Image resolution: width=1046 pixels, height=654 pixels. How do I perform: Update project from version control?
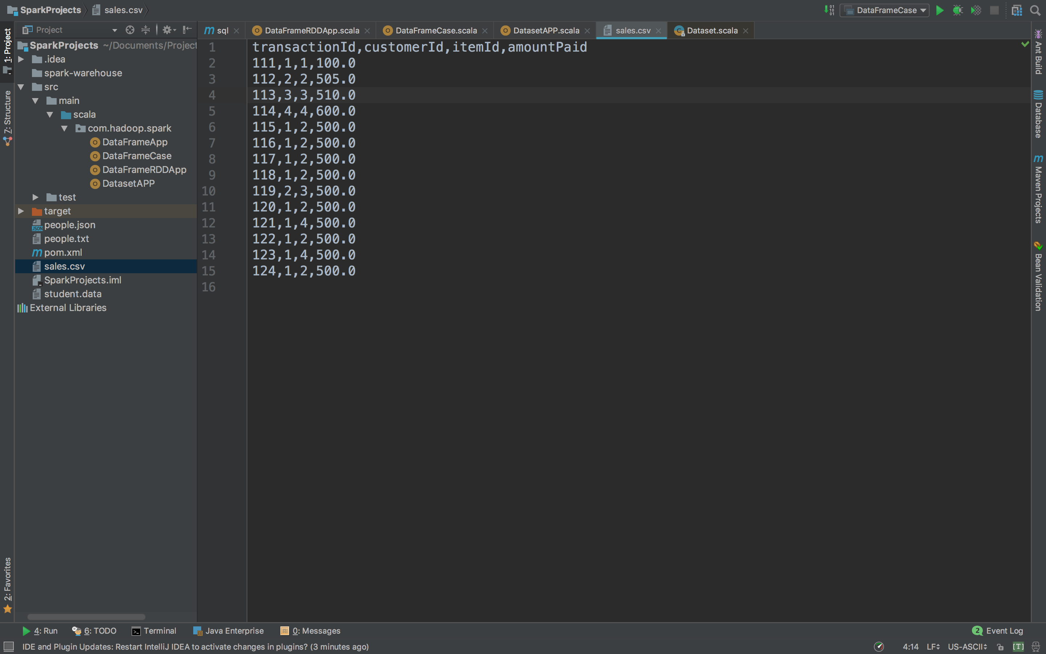[829, 10]
